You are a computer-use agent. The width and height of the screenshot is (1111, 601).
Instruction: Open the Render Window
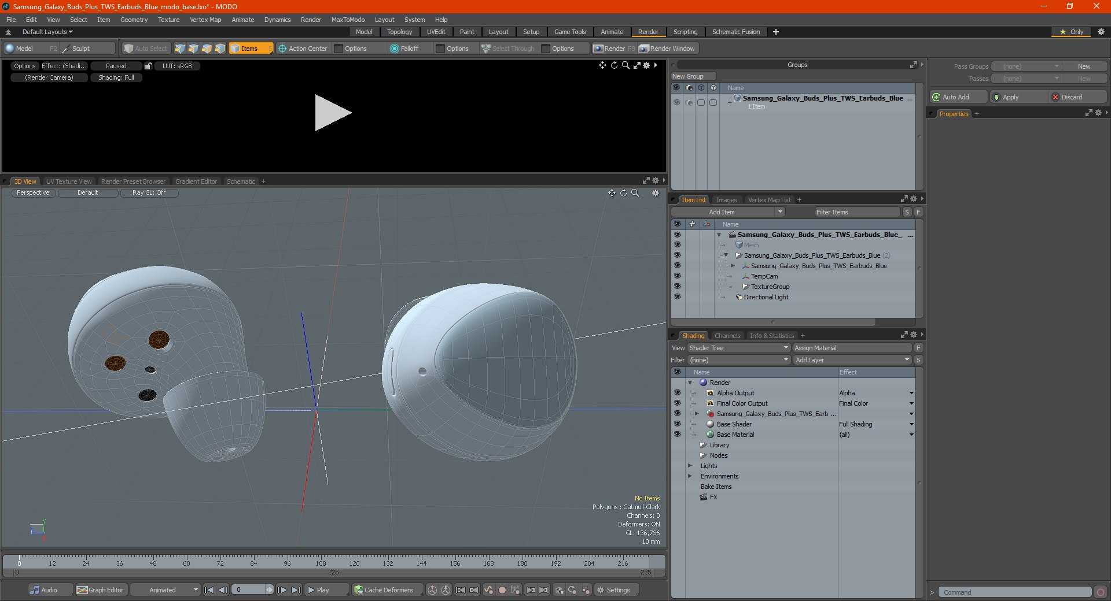(x=668, y=49)
